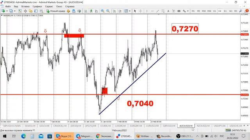Select the Trendline drawing tool
Screen dimensions: 250x140
click(x=157, y=11)
